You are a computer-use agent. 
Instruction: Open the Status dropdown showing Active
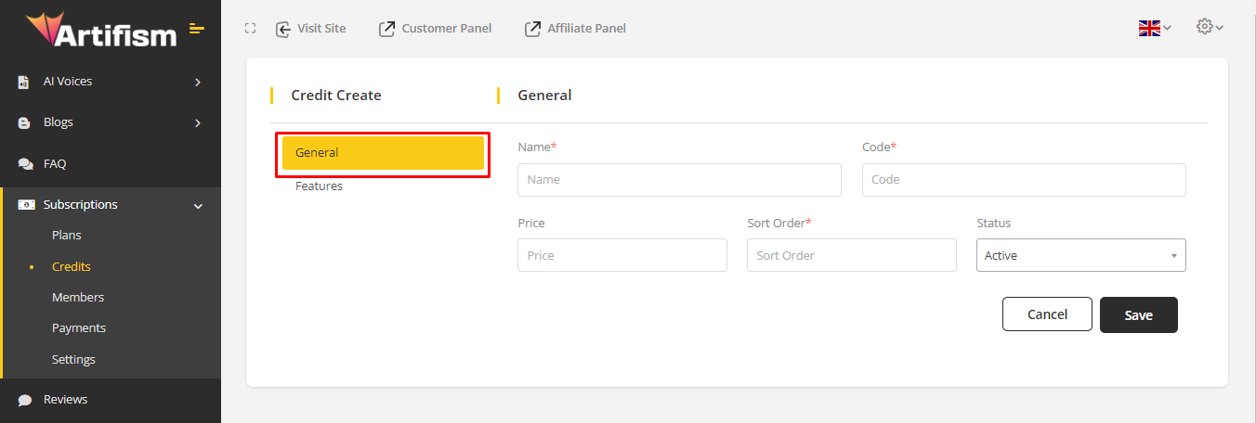click(1080, 255)
